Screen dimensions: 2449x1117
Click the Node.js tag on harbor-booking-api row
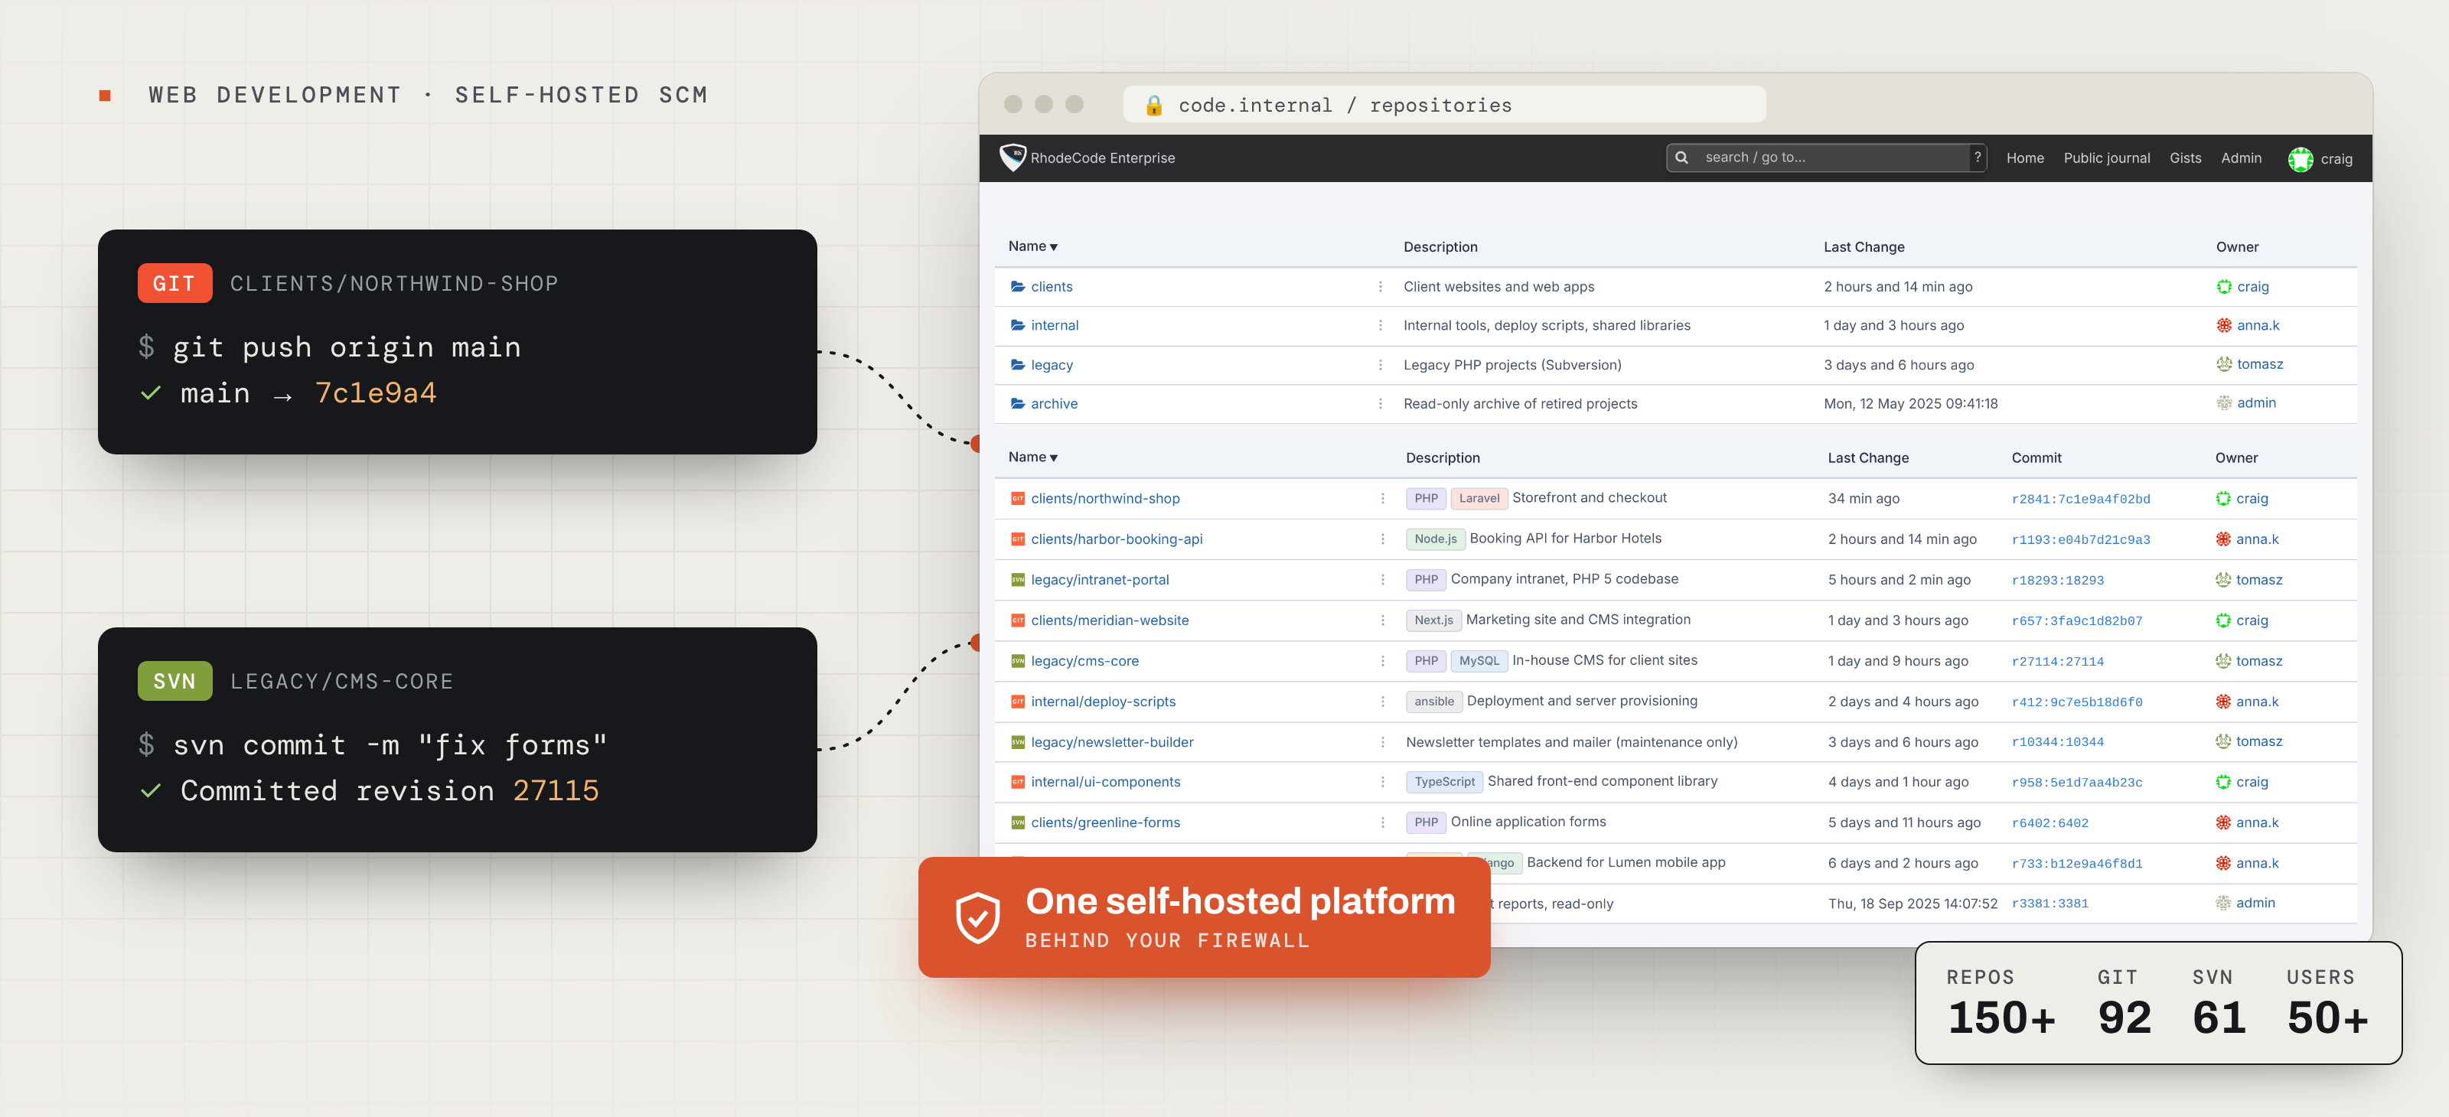pyautogui.click(x=1435, y=539)
